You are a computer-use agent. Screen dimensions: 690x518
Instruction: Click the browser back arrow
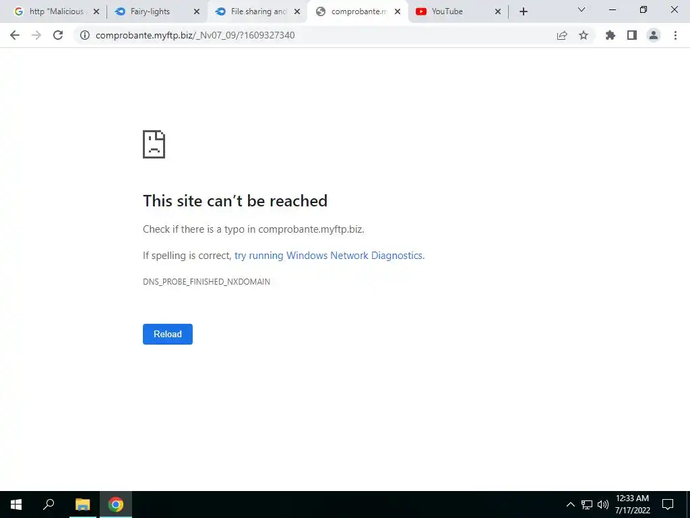coord(15,35)
